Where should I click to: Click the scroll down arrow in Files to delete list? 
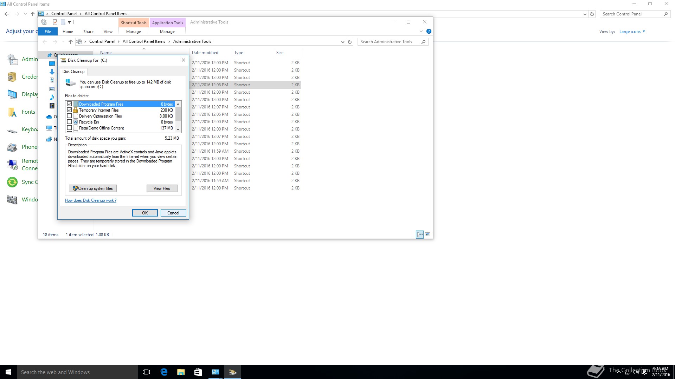[178, 129]
